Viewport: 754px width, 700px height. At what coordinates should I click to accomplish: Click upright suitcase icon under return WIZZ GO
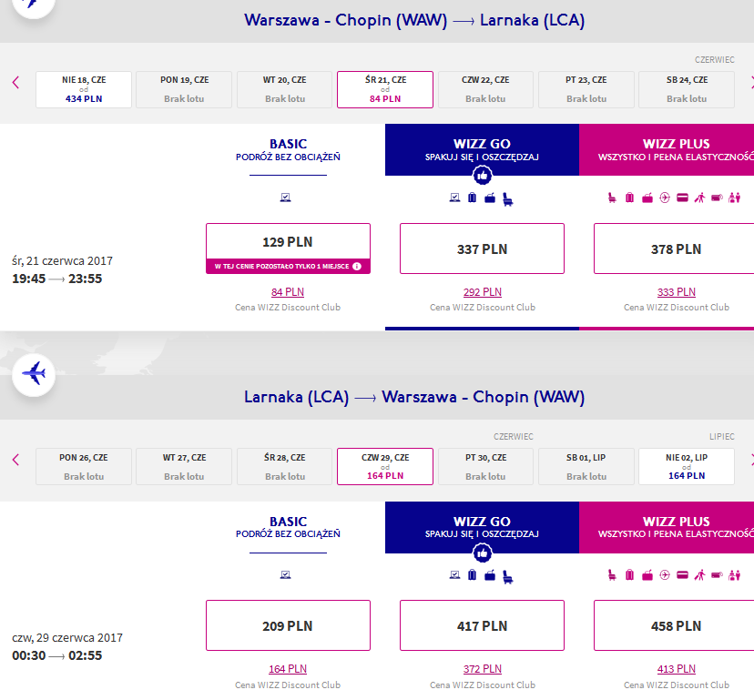[x=473, y=575]
